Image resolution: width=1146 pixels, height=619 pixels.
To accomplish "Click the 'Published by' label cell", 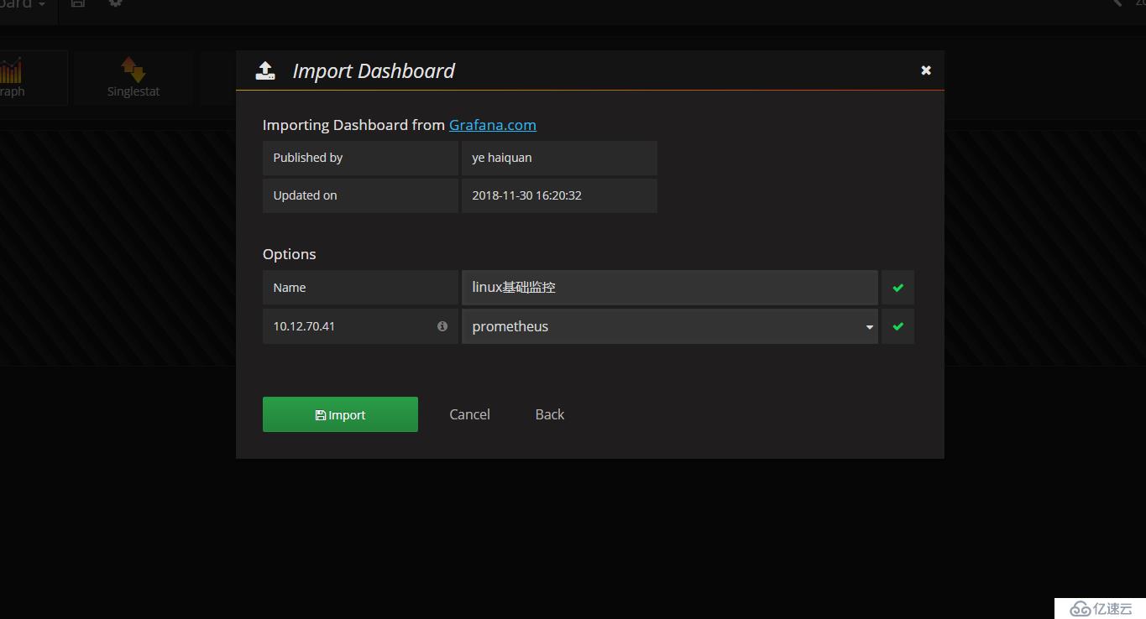I will (x=361, y=158).
